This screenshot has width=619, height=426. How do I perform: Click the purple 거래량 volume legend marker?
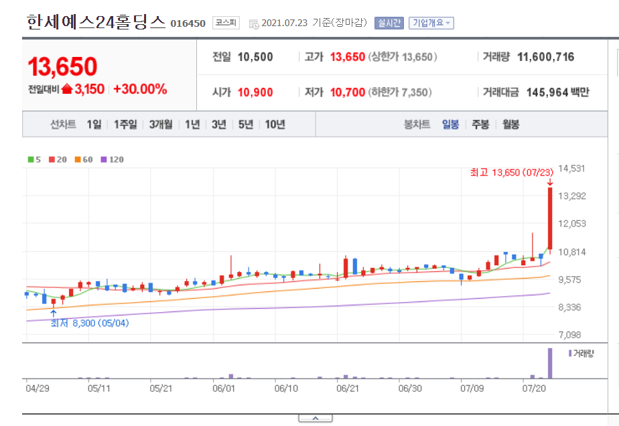pos(570,354)
